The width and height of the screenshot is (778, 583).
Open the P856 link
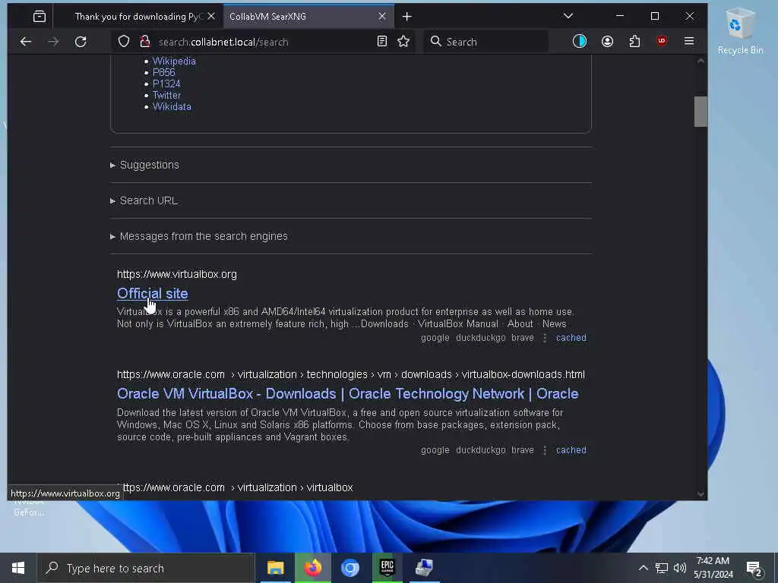[x=164, y=72]
